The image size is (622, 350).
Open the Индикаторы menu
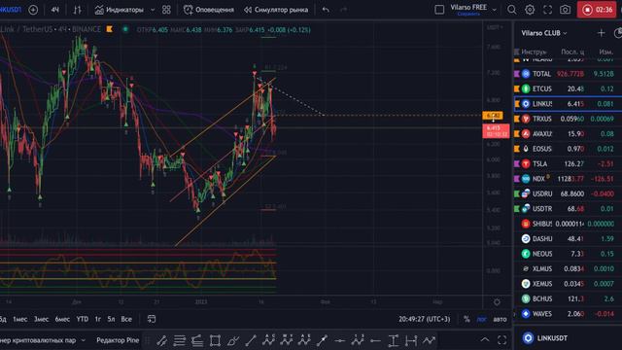(x=119, y=10)
